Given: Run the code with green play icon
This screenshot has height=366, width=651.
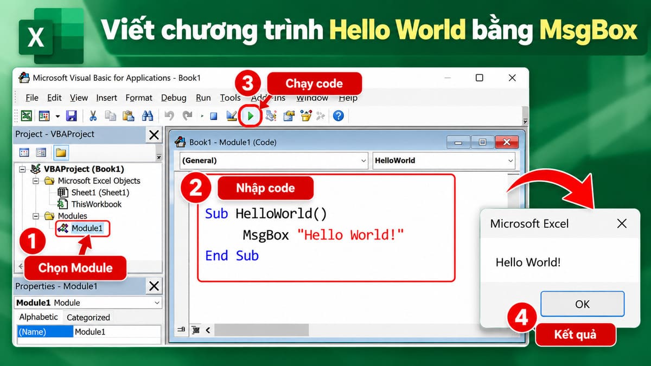Looking at the screenshot, I should point(251,116).
